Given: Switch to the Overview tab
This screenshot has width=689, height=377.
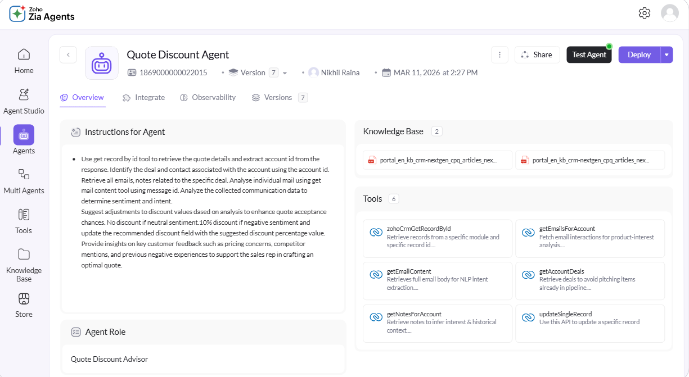Looking at the screenshot, I should point(82,97).
